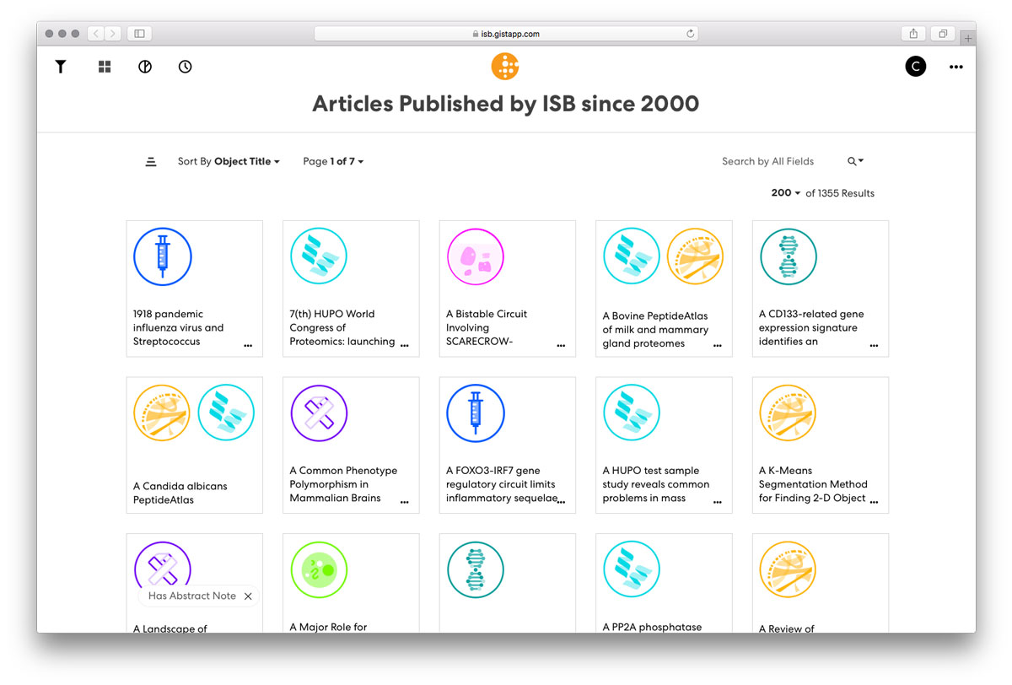This screenshot has height=685, width=1012.
Task: Open options on A FOXO3-IRF7 gene card
Action: tap(561, 502)
